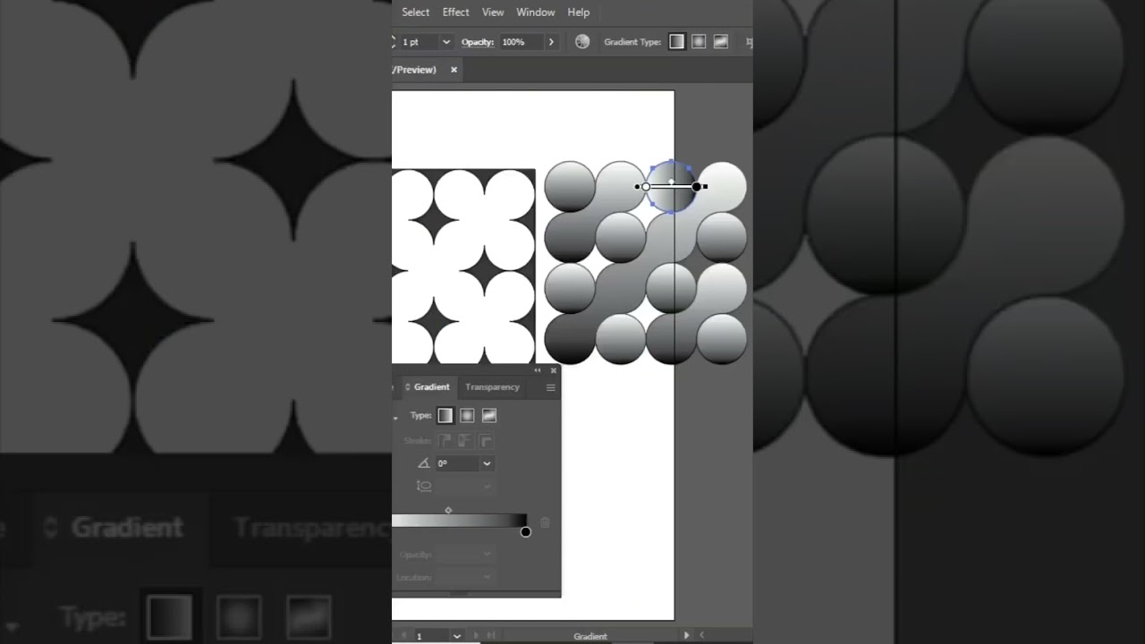Expand the Opacity 100% arrow
1145x644 pixels.
click(551, 42)
